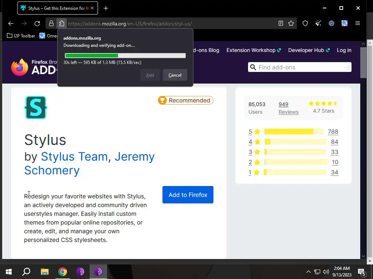This screenshot has width=373, height=279.
Task: Click the 4-star rating bar
Action: 295,142
